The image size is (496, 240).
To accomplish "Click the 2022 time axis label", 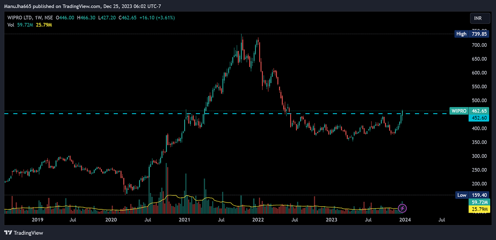I will click(x=258, y=220).
